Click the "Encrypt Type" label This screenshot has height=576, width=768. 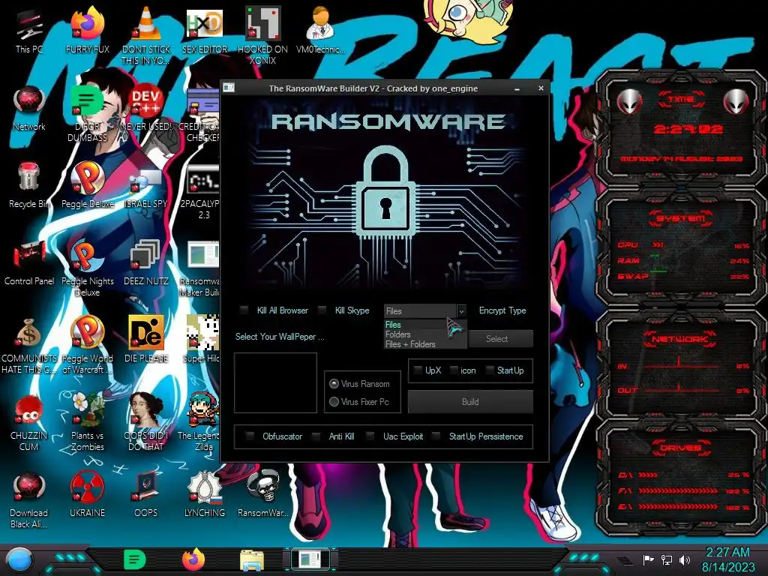pyautogui.click(x=502, y=310)
